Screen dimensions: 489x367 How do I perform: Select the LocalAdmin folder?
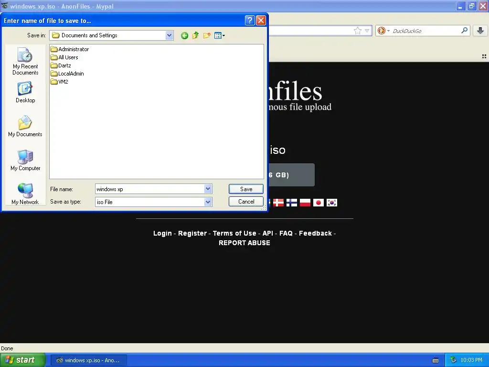pos(67,74)
